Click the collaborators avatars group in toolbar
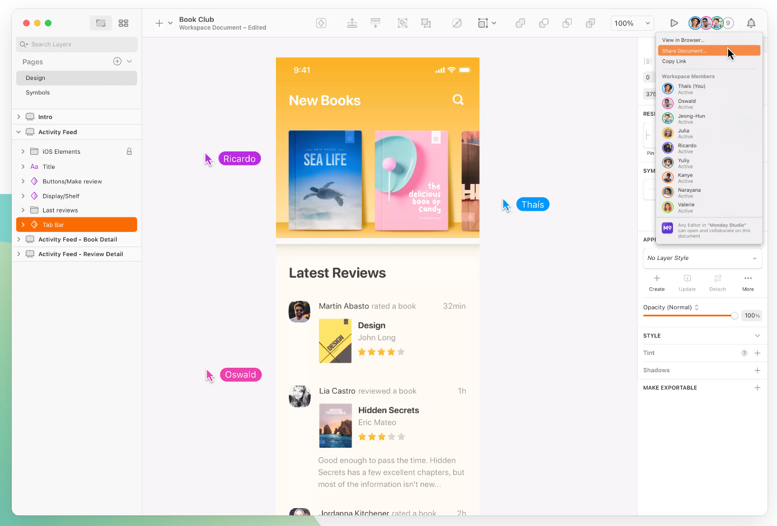 (x=711, y=23)
